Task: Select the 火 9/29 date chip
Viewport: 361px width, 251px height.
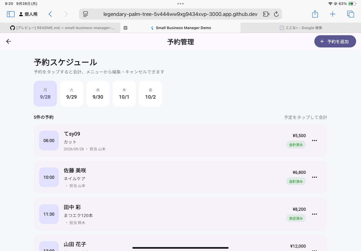Action: click(72, 94)
